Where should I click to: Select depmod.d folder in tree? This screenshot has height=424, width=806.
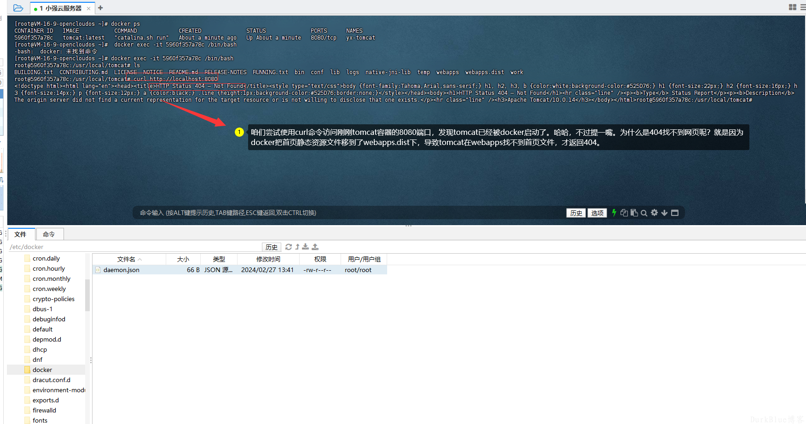pos(46,339)
